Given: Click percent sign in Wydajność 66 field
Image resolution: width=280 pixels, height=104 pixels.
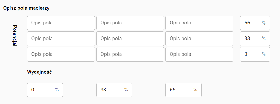Looking at the screenshot, I should point(195,90).
